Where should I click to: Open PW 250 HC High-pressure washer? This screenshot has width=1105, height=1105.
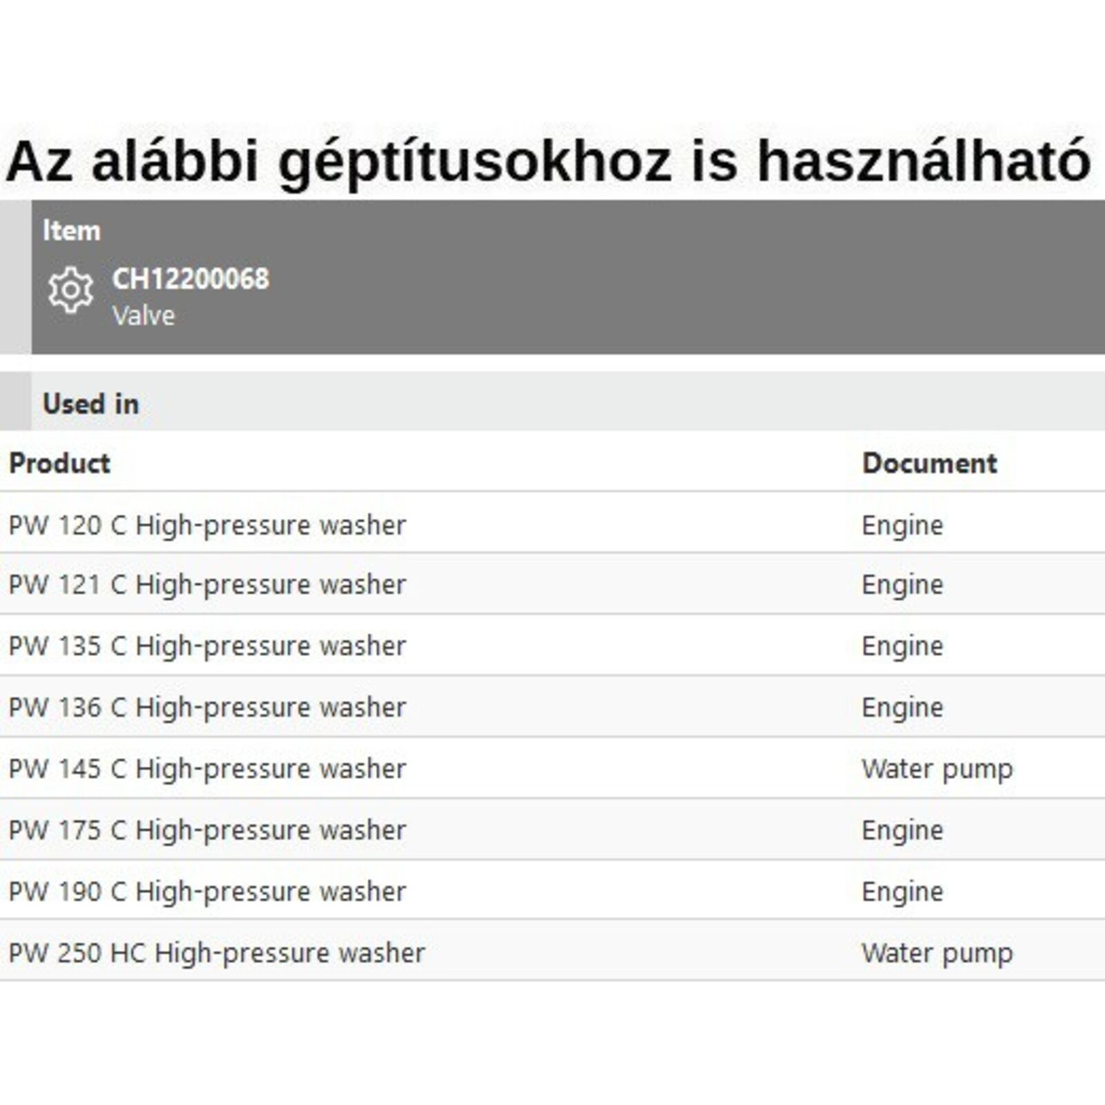(217, 954)
